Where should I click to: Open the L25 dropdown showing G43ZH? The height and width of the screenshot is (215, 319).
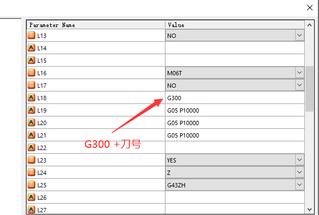click(300, 185)
